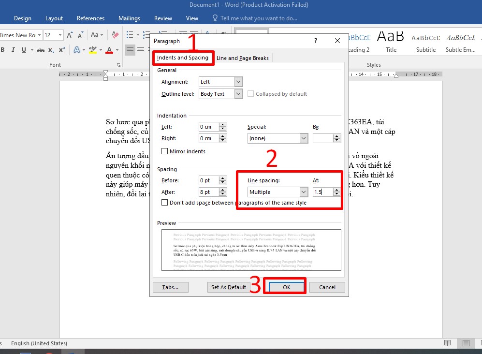This screenshot has width=482, height=354.
Task: Click the red font color swatch
Action: tap(109, 50)
